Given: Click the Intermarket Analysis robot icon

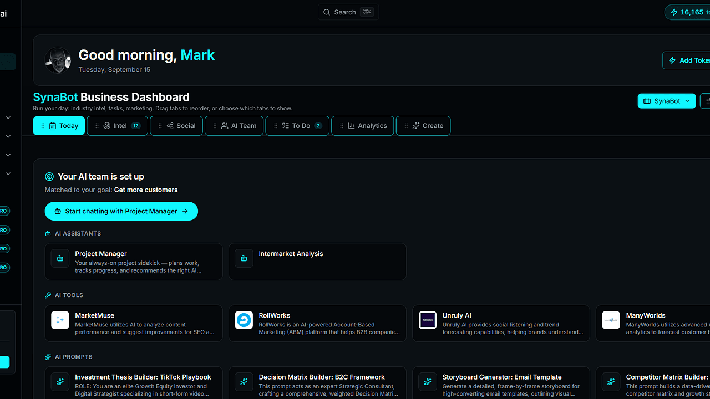Looking at the screenshot, I should click(x=244, y=258).
